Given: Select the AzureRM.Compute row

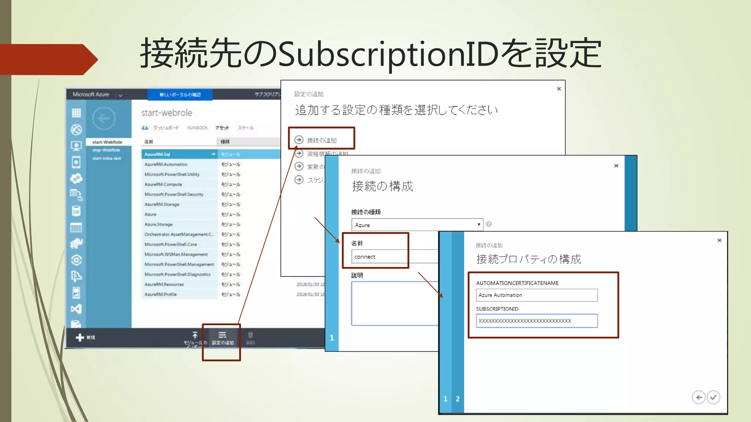Looking at the screenshot, I should tap(211, 184).
